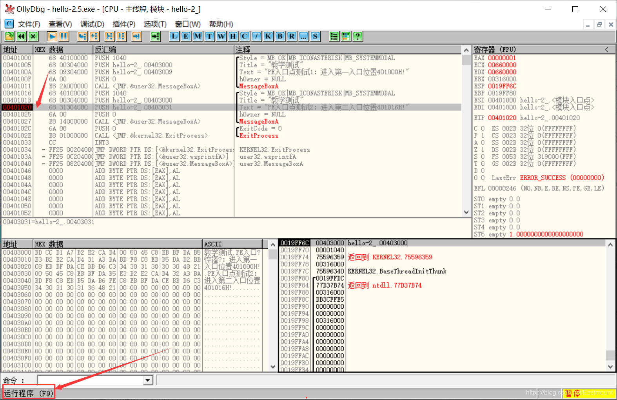Show Executable modules with the E button
Image resolution: width=617 pixels, height=400 pixels.
186,36
